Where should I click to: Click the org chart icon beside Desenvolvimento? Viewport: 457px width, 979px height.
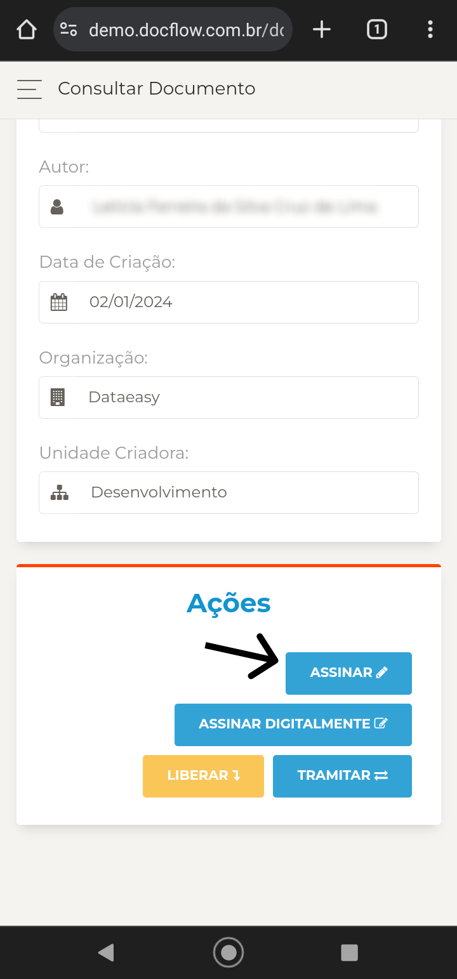click(60, 492)
